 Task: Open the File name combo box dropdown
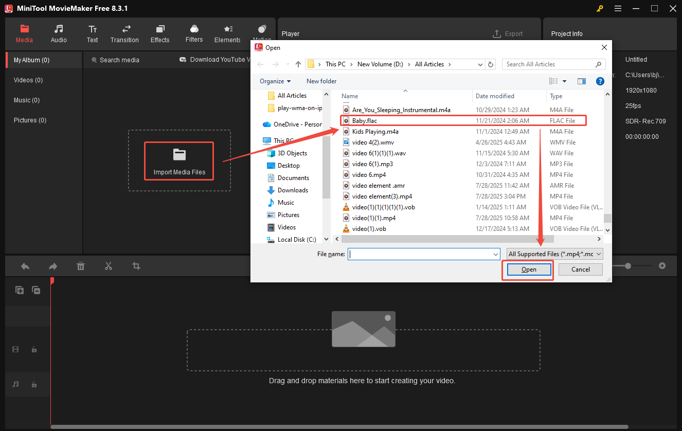tap(495, 254)
